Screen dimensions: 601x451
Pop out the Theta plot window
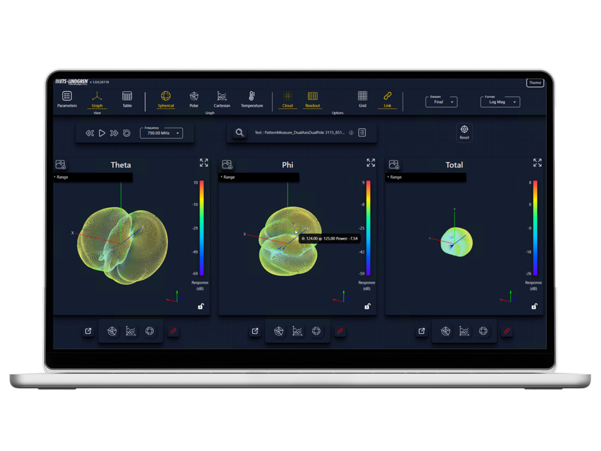[x=88, y=331]
